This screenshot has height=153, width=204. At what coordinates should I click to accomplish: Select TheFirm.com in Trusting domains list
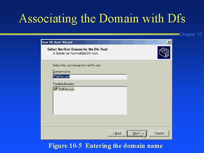[66, 89]
